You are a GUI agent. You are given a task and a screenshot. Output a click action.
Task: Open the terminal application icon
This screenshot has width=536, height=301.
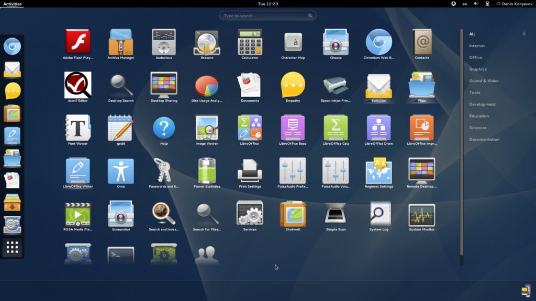coord(121,254)
